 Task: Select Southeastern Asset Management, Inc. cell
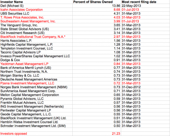(x=36, y=21)
